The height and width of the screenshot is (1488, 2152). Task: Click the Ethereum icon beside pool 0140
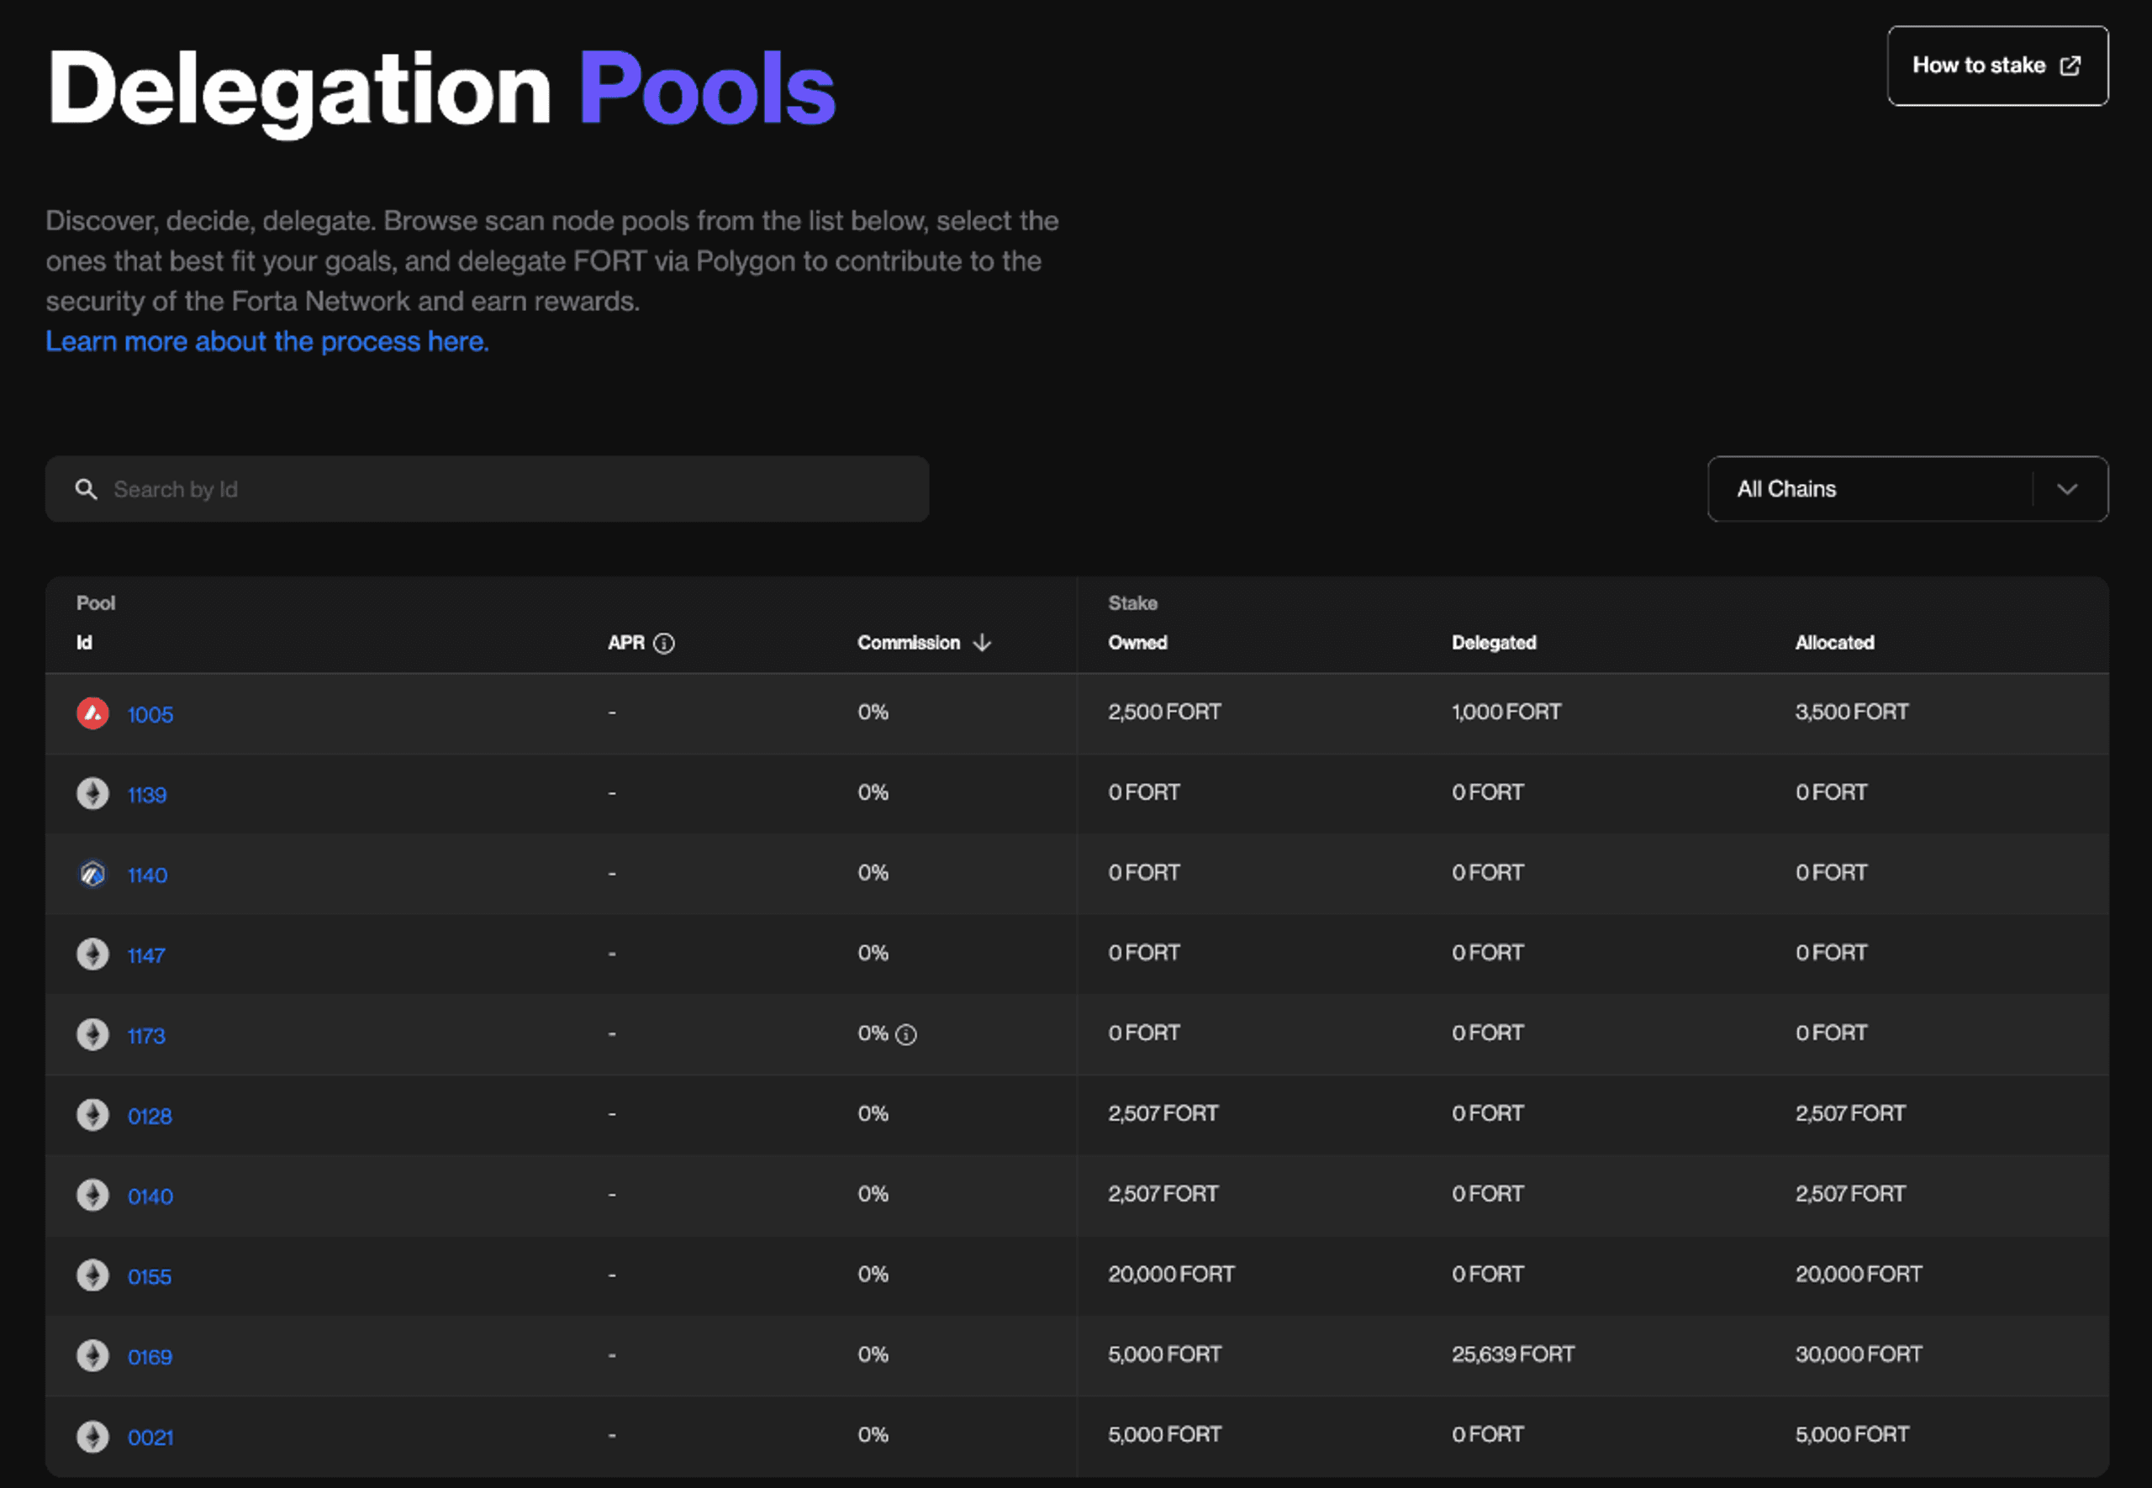point(92,1194)
